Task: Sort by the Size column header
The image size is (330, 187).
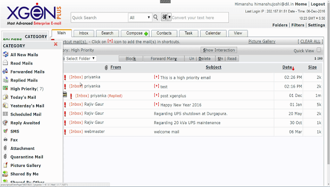Action: tap(312, 67)
